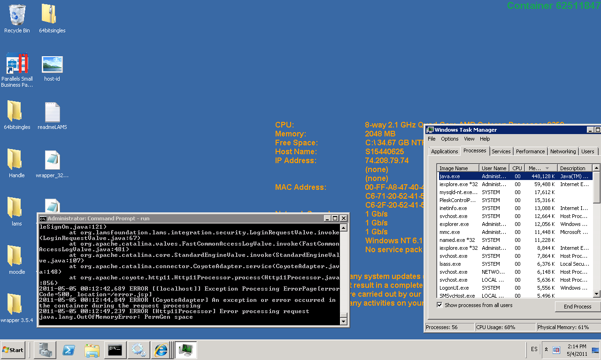Image resolution: width=601 pixels, height=360 pixels.
Task: Open Server Manager from the taskbar
Action: pyautogui.click(x=45, y=350)
